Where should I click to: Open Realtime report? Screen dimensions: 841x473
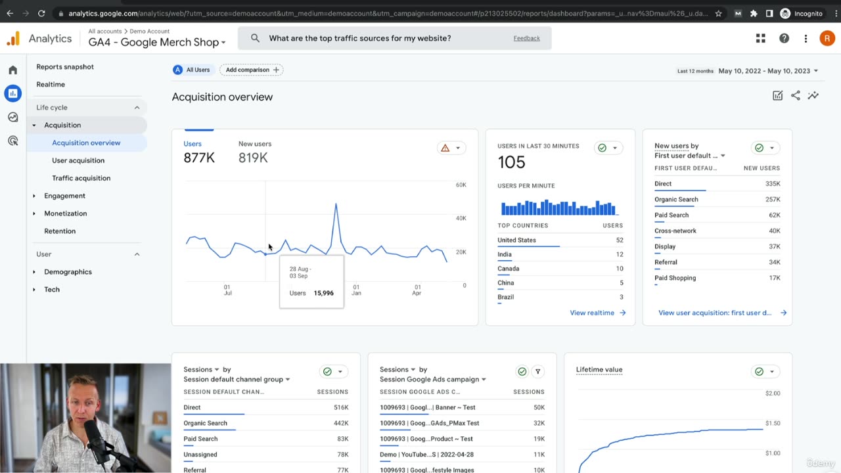pyautogui.click(x=51, y=85)
